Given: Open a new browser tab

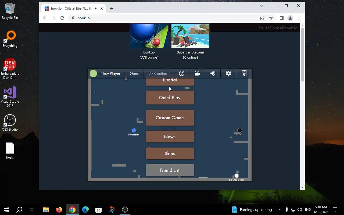Looking at the screenshot, I should (x=112, y=9).
